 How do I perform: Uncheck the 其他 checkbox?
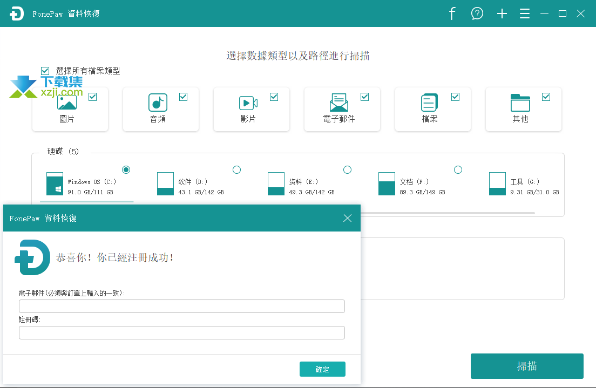tap(546, 97)
